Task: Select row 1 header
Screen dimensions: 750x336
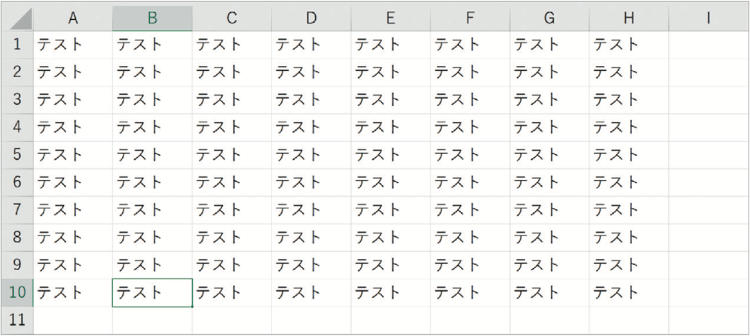Action: coord(17,45)
